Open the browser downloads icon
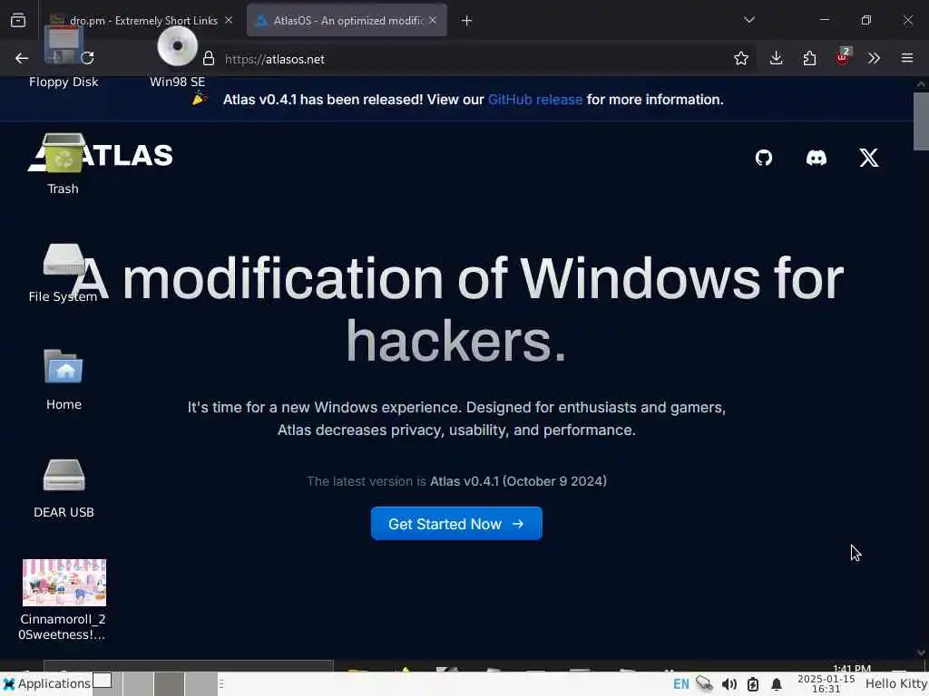The width and height of the screenshot is (929, 696). point(776,58)
